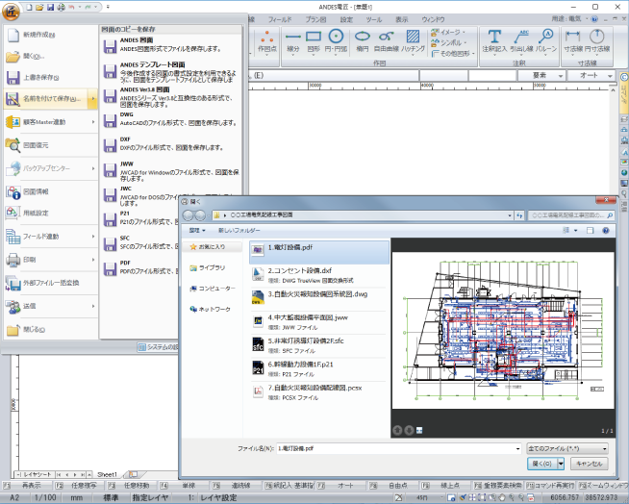
Task: Click the ファイル名 input field
Action: (x=399, y=448)
